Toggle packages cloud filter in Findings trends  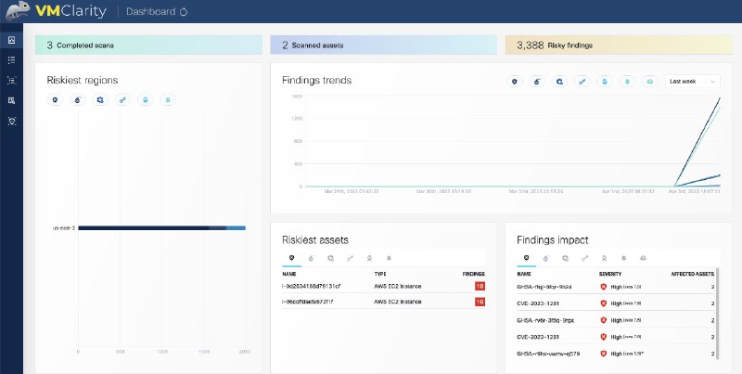pyautogui.click(x=650, y=82)
